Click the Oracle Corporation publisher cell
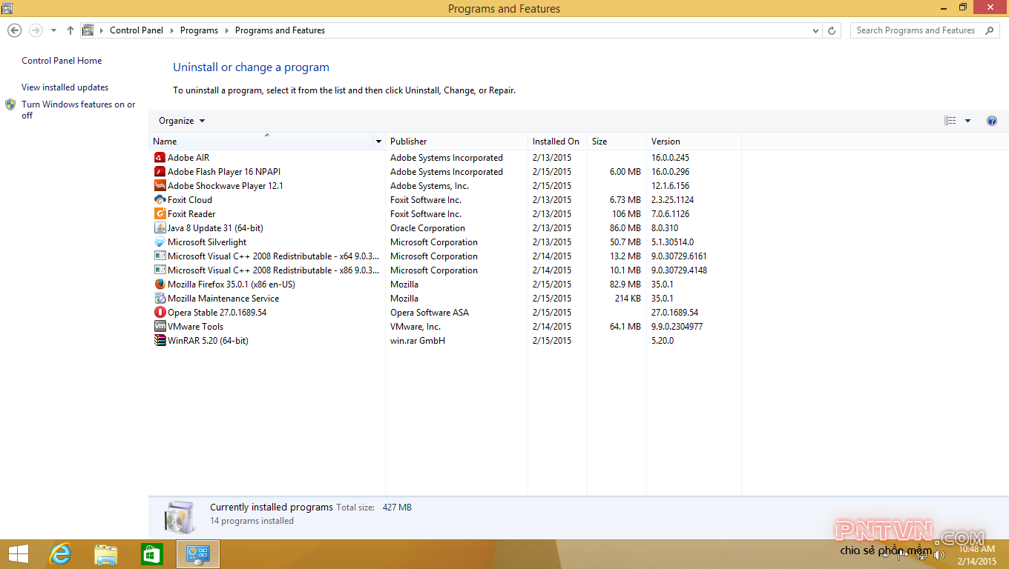 tap(427, 228)
